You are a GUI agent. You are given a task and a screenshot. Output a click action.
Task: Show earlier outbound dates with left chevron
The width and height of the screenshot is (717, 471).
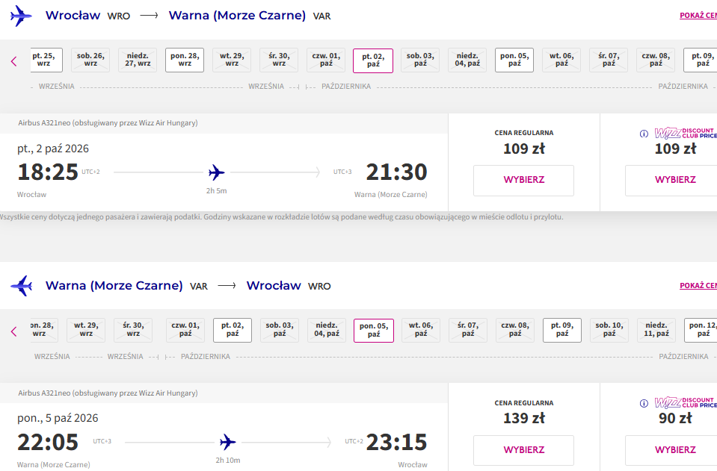(13, 61)
